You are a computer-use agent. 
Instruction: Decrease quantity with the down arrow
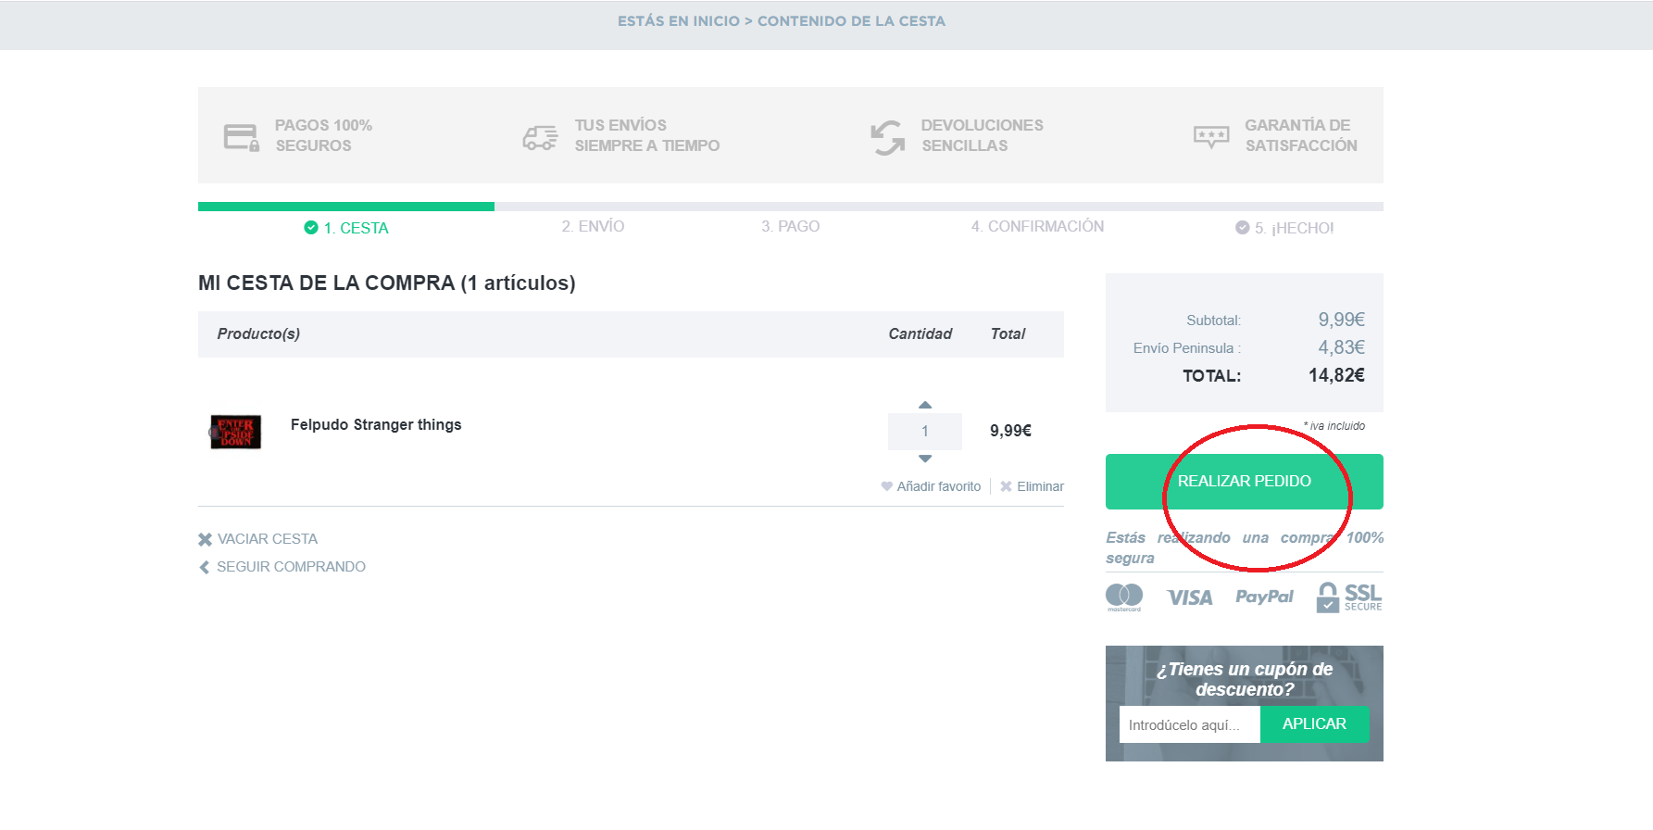click(924, 459)
